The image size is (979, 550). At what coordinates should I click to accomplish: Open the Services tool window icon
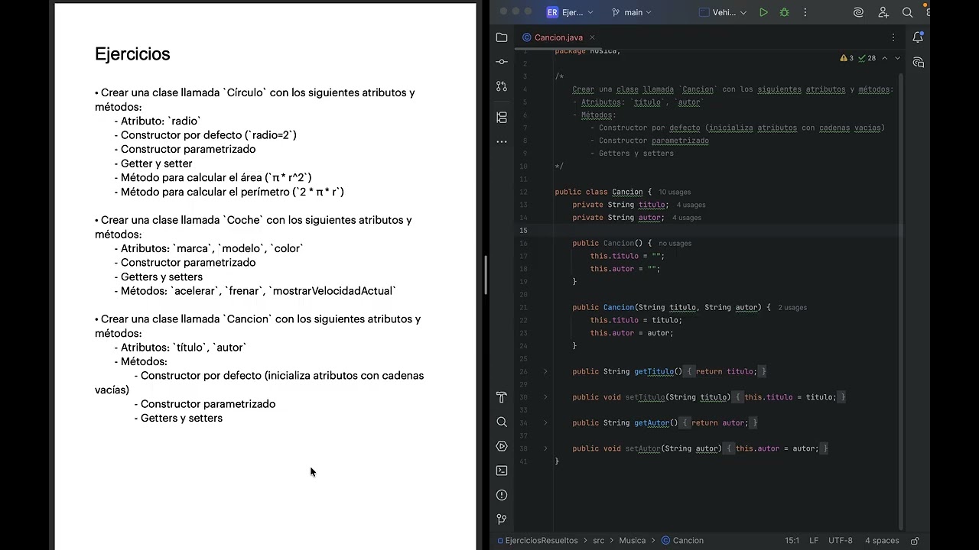[502, 446]
